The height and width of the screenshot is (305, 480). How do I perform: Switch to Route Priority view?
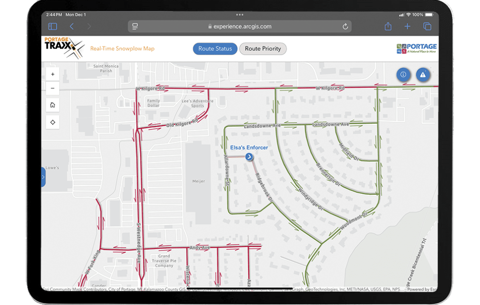(x=263, y=49)
